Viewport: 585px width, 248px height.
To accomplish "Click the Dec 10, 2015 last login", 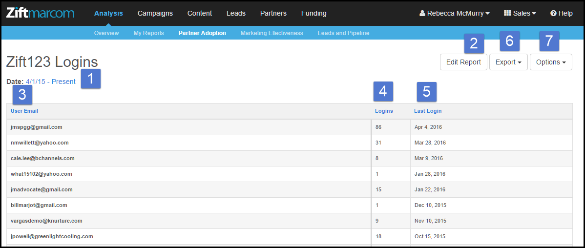I will pyautogui.click(x=430, y=206).
